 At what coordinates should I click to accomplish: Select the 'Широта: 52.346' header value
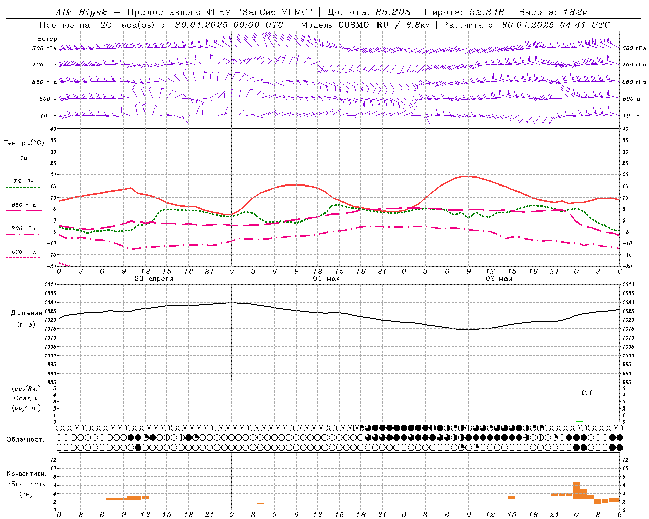pyautogui.click(x=464, y=12)
